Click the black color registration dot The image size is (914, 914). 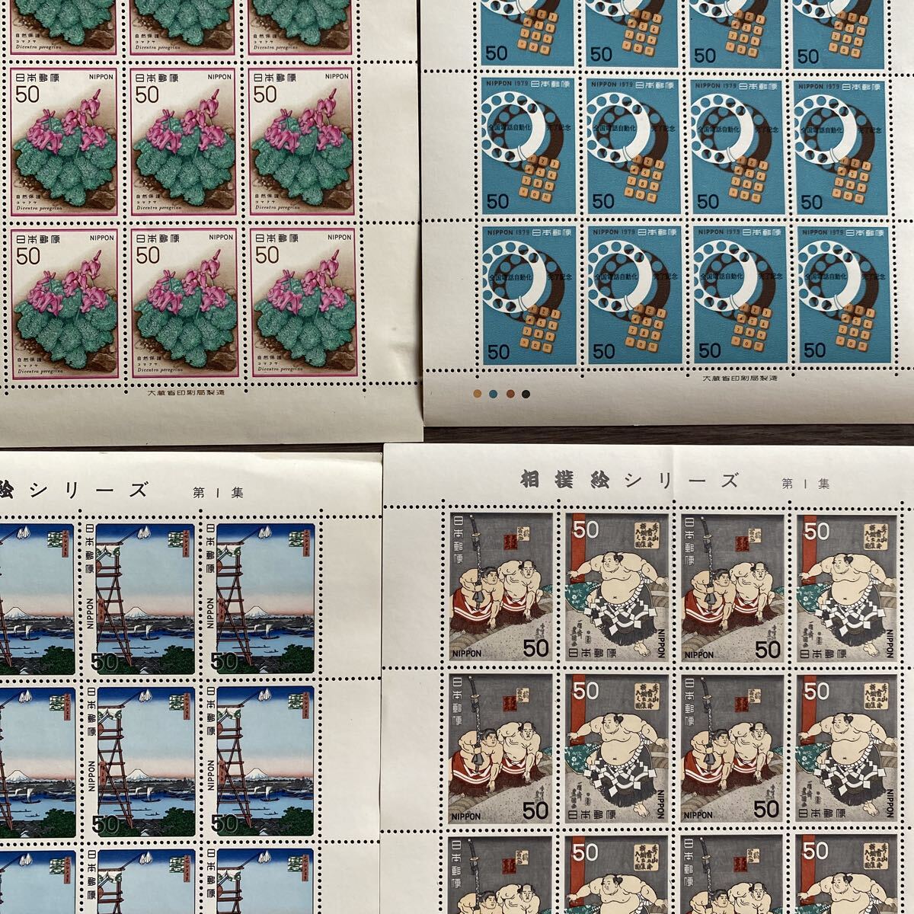pos(526,395)
